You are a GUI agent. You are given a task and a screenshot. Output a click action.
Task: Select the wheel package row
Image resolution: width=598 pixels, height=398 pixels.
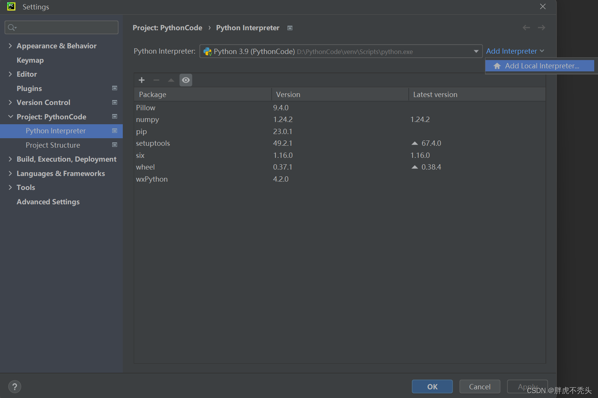[340, 167]
